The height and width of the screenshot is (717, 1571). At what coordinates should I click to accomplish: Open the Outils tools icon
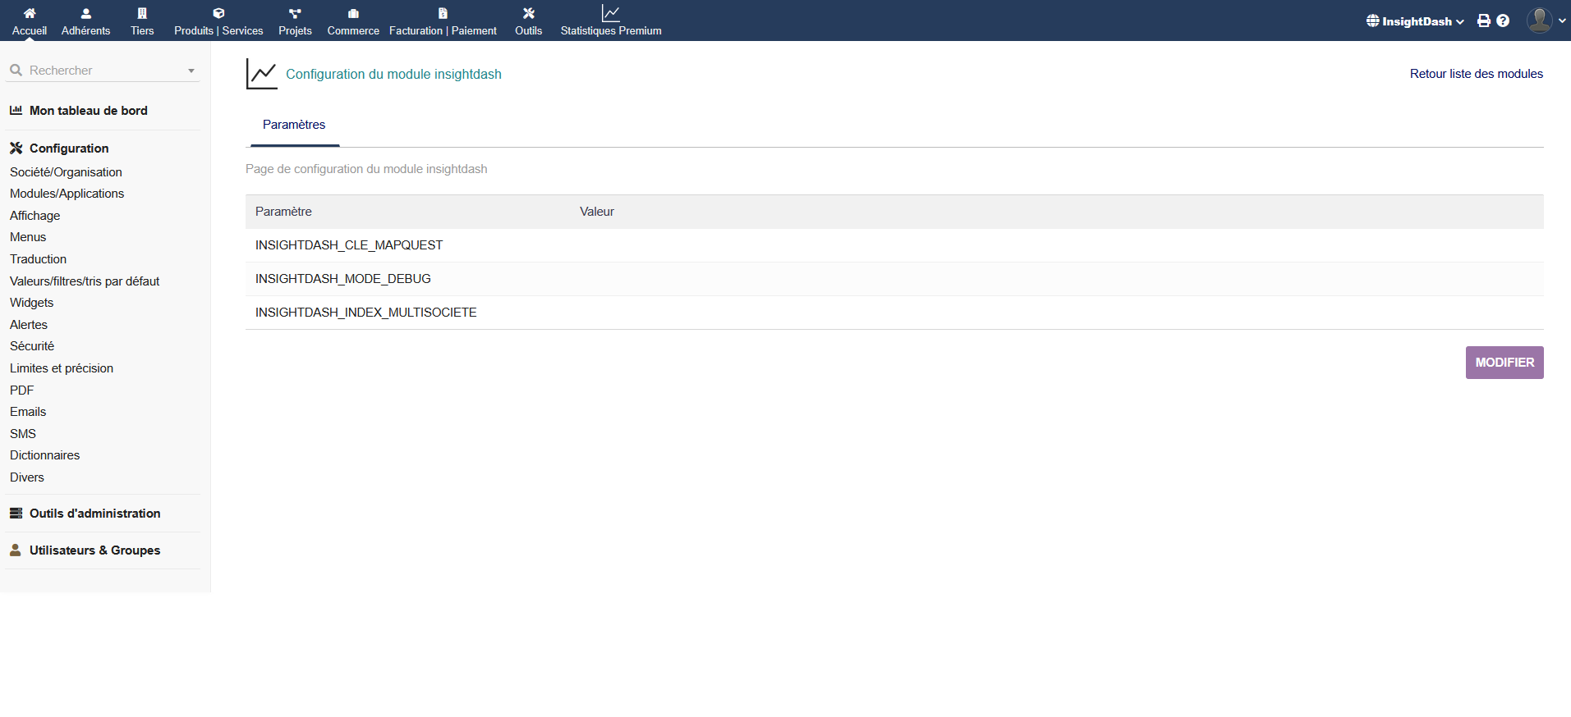[x=528, y=13]
